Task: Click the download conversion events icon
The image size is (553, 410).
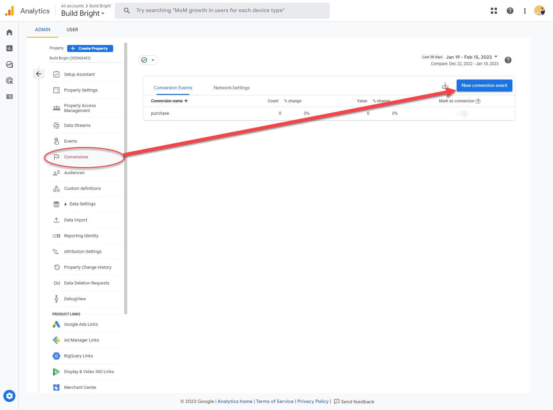Action: [445, 86]
